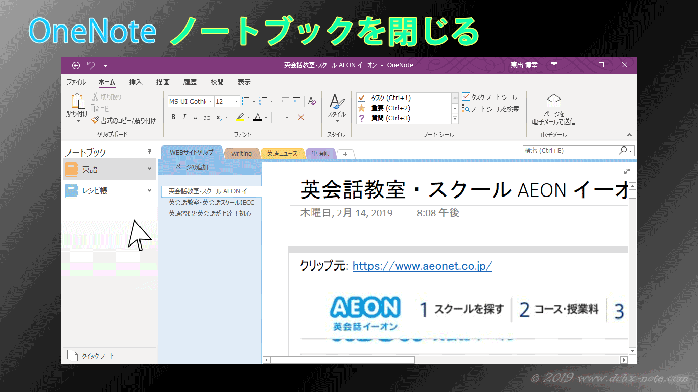Image resolution: width=698 pixels, height=392 pixels.
Task: Click the bullet list icon
Action: click(245, 101)
